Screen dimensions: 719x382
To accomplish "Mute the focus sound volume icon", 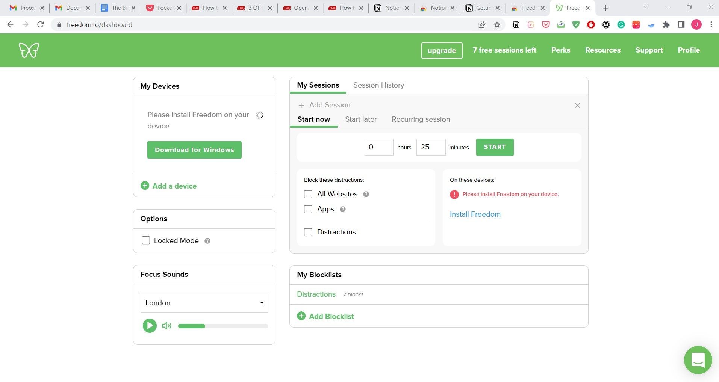I will click(167, 326).
